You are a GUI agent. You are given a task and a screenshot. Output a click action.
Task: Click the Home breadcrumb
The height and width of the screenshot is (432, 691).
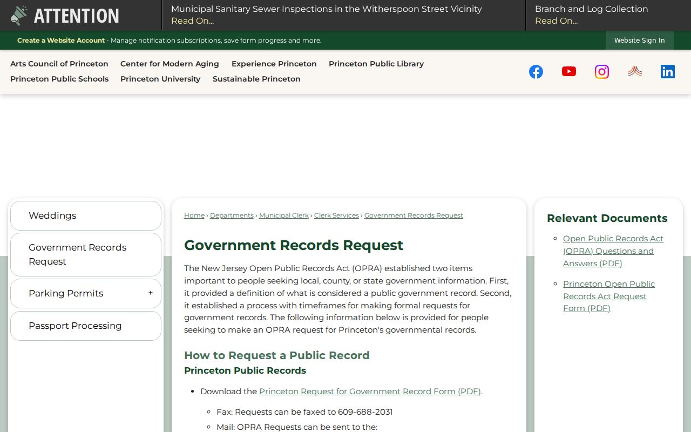point(194,215)
